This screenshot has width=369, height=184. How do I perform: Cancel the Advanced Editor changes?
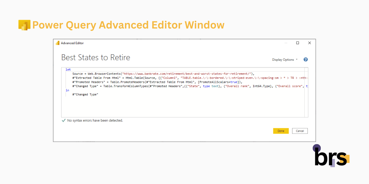[x=300, y=131]
